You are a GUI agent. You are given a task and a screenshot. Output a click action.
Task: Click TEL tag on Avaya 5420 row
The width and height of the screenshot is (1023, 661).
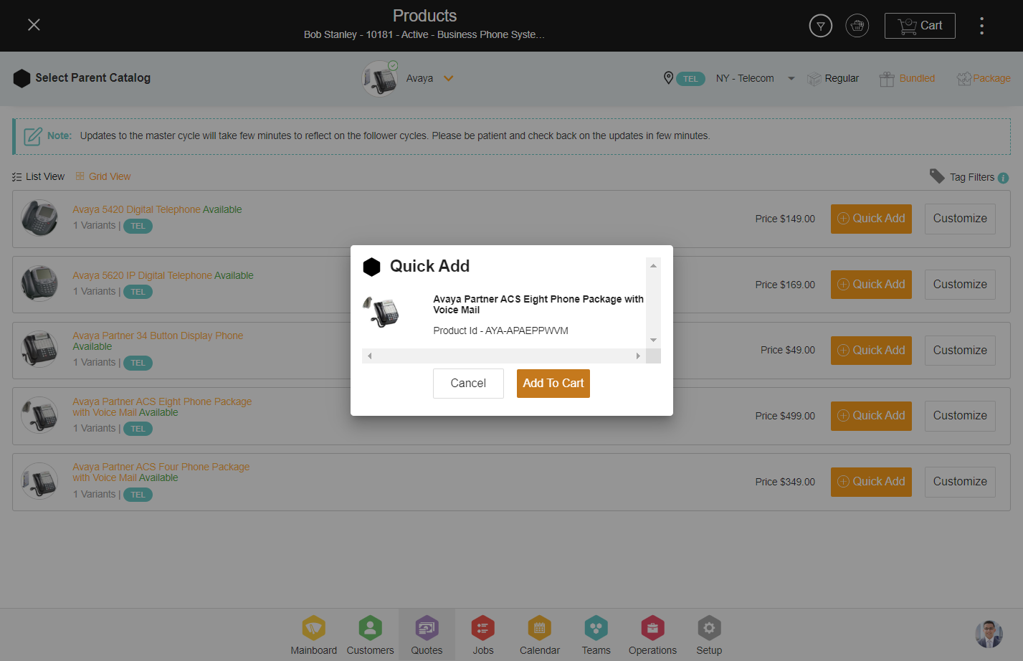click(138, 226)
